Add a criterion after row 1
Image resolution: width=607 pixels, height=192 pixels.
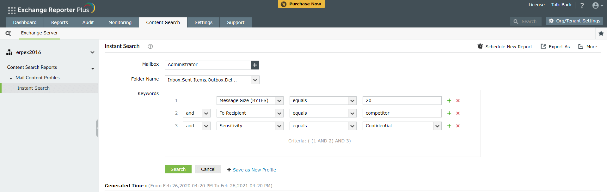449,100
